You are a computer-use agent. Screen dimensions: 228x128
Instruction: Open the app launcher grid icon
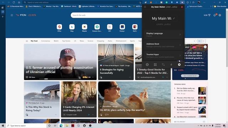pyautogui.click(x=12, y=15)
